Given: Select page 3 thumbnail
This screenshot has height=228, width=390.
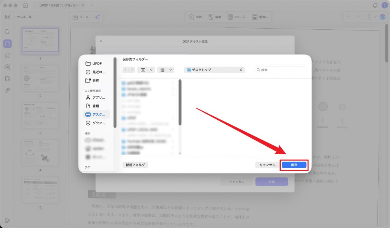Looking at the screenshot, I should point(40,115).
